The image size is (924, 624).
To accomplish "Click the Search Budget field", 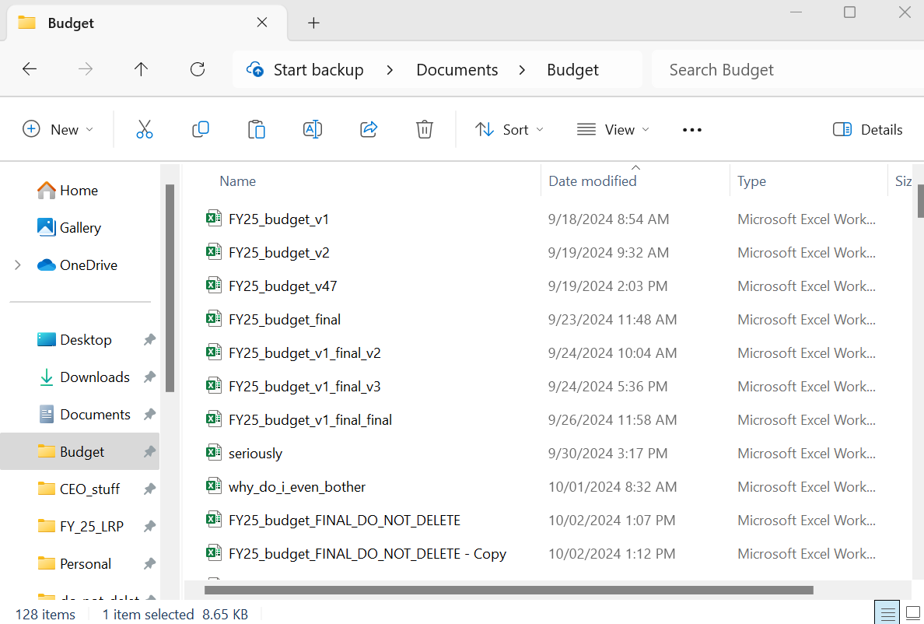I will point(787,69).
